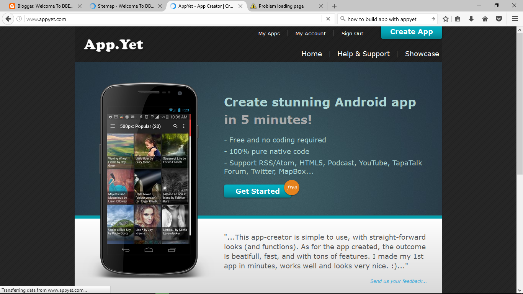Image resolution: width=523 pixels, height=294 pixels.
Task: Open a new tab with plus button
Action: click(x=334, y=6)
